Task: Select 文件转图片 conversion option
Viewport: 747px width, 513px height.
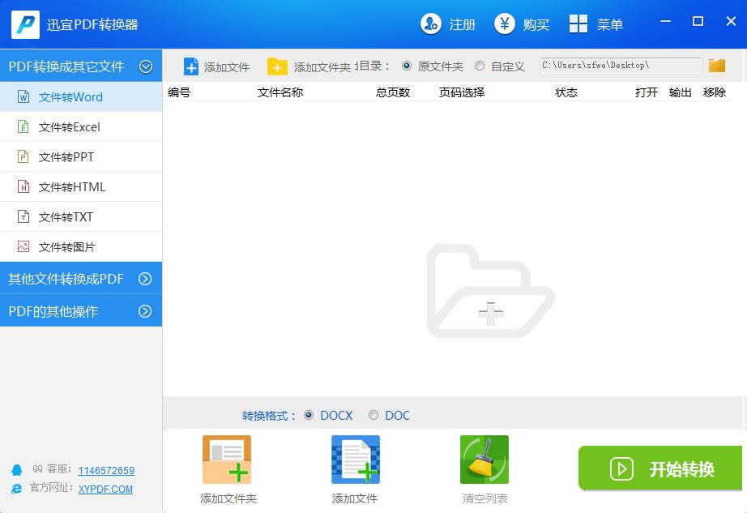Action: 81,246
